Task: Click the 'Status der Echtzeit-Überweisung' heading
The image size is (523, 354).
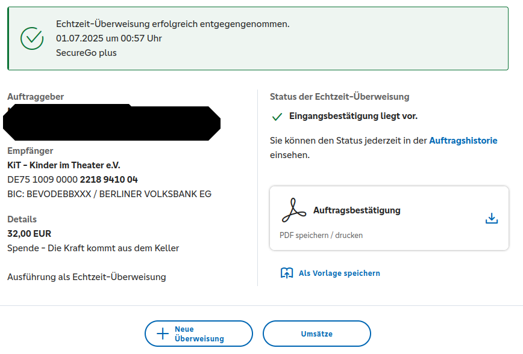Action: 339,97
